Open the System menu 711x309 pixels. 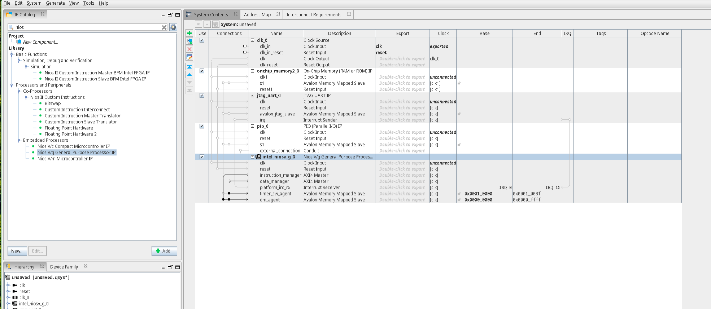(34, 3)
